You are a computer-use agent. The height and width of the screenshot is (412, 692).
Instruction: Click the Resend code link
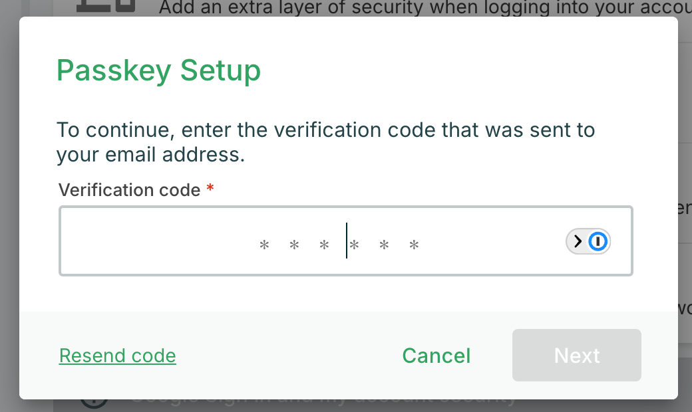pyautogui.click(x=117, y=356)
